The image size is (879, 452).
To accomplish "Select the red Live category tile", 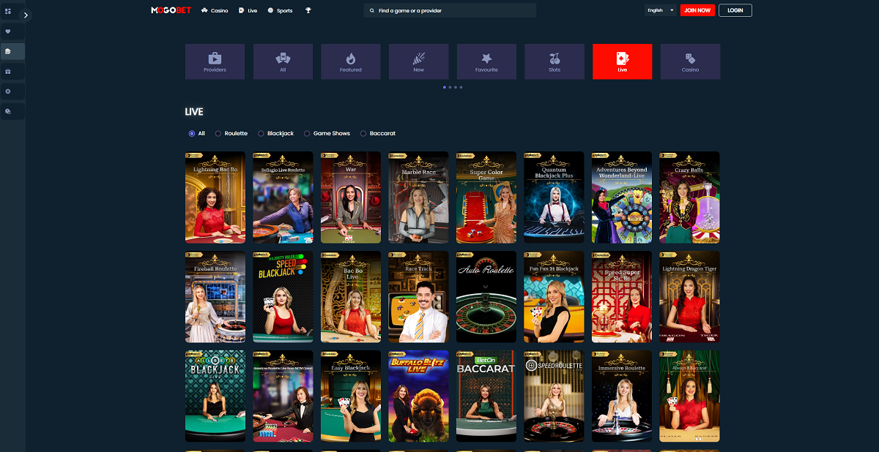I will click(x=622, y=61).
